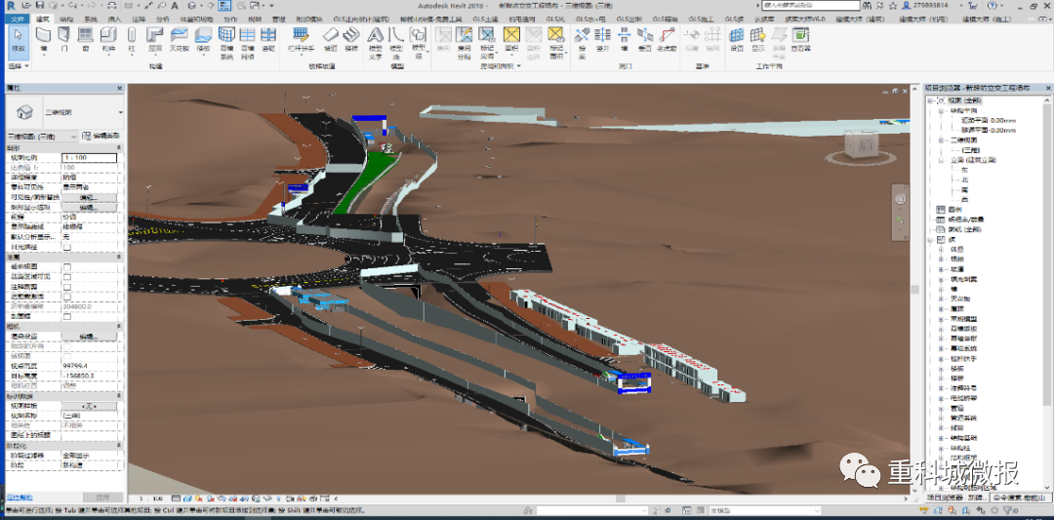Switch to the Structure (结构) ribbon tab
This screenshot has width=1054, height=520.
click(x=66, y=19)
